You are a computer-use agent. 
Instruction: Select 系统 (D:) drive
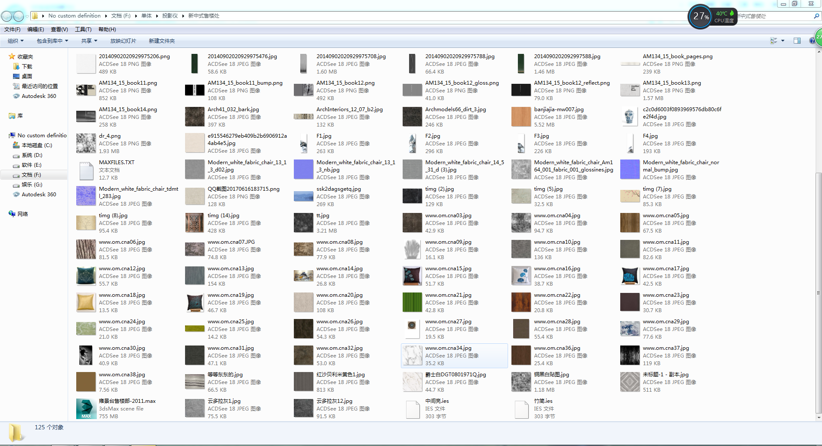32,155
